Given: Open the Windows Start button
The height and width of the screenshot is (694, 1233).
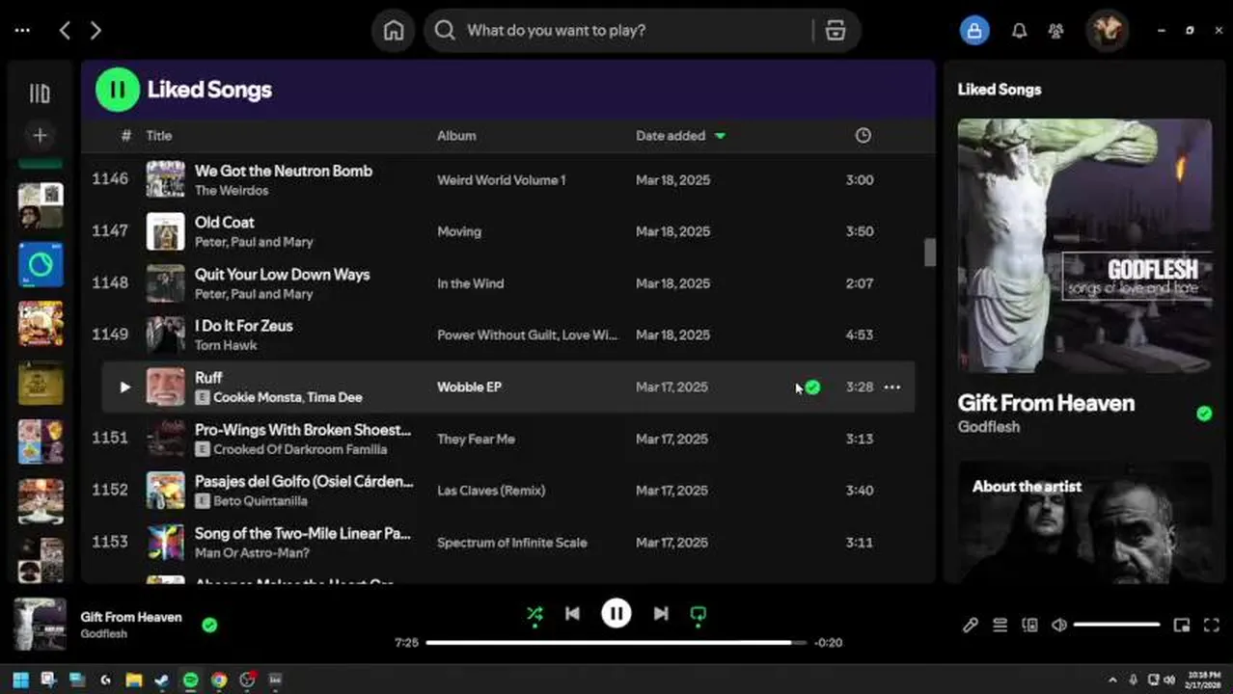Looking at the screenshot, I should click(x=20, y=680).
